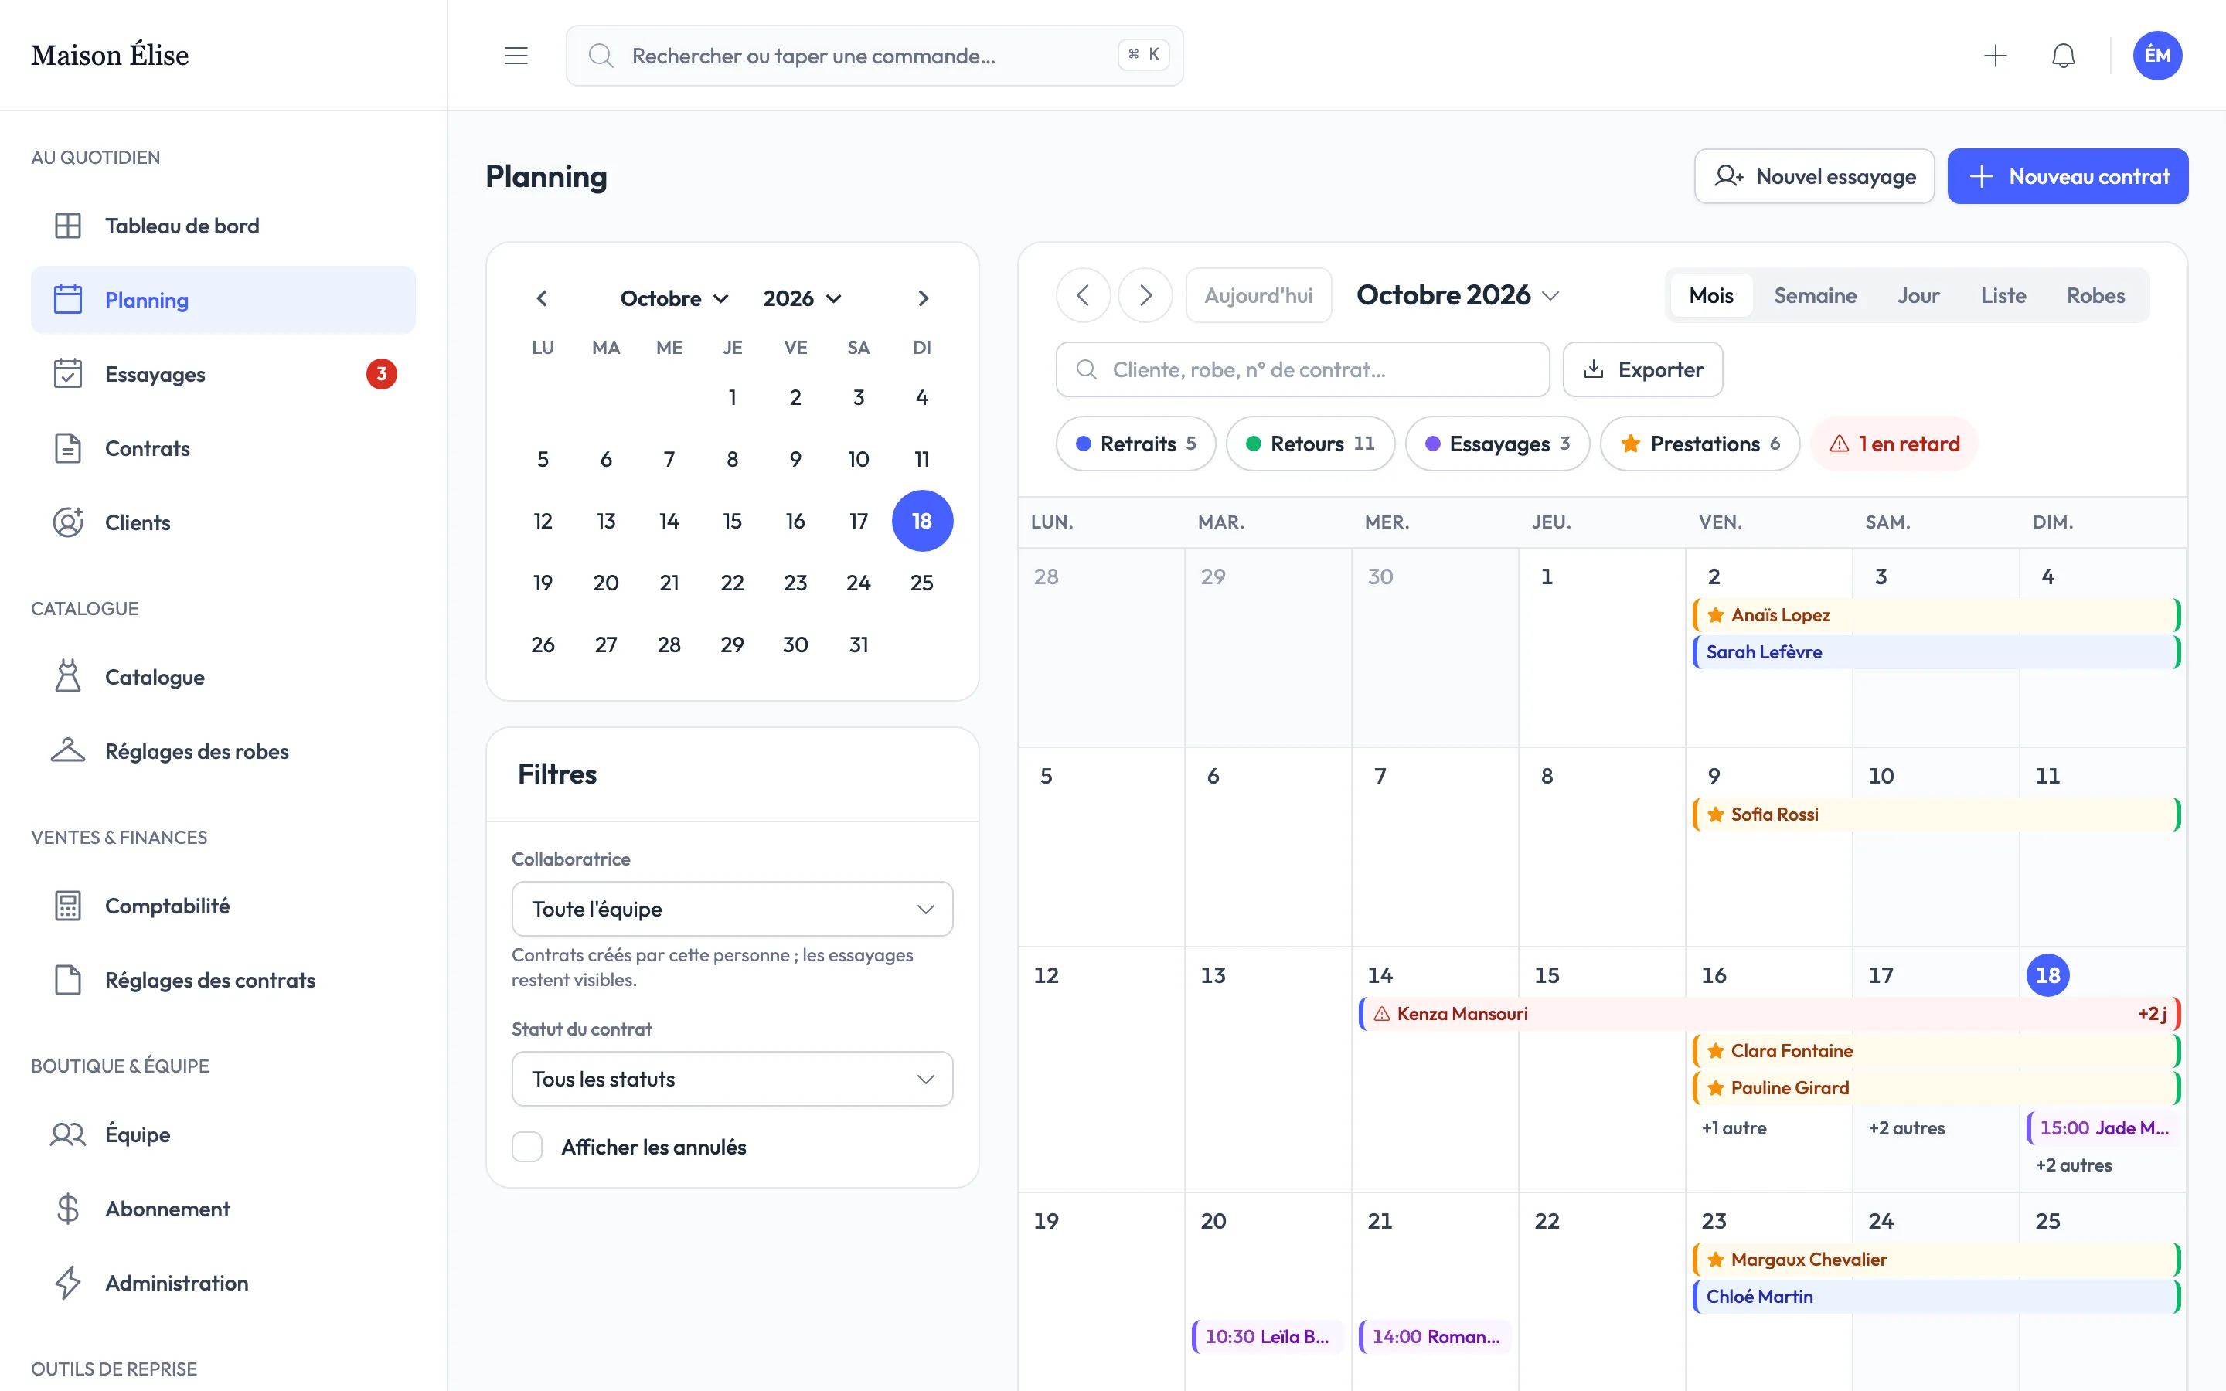2226x1391 pixels.
Task: Toggle the Essayages filter chip
Action: tap(1496, 444)
